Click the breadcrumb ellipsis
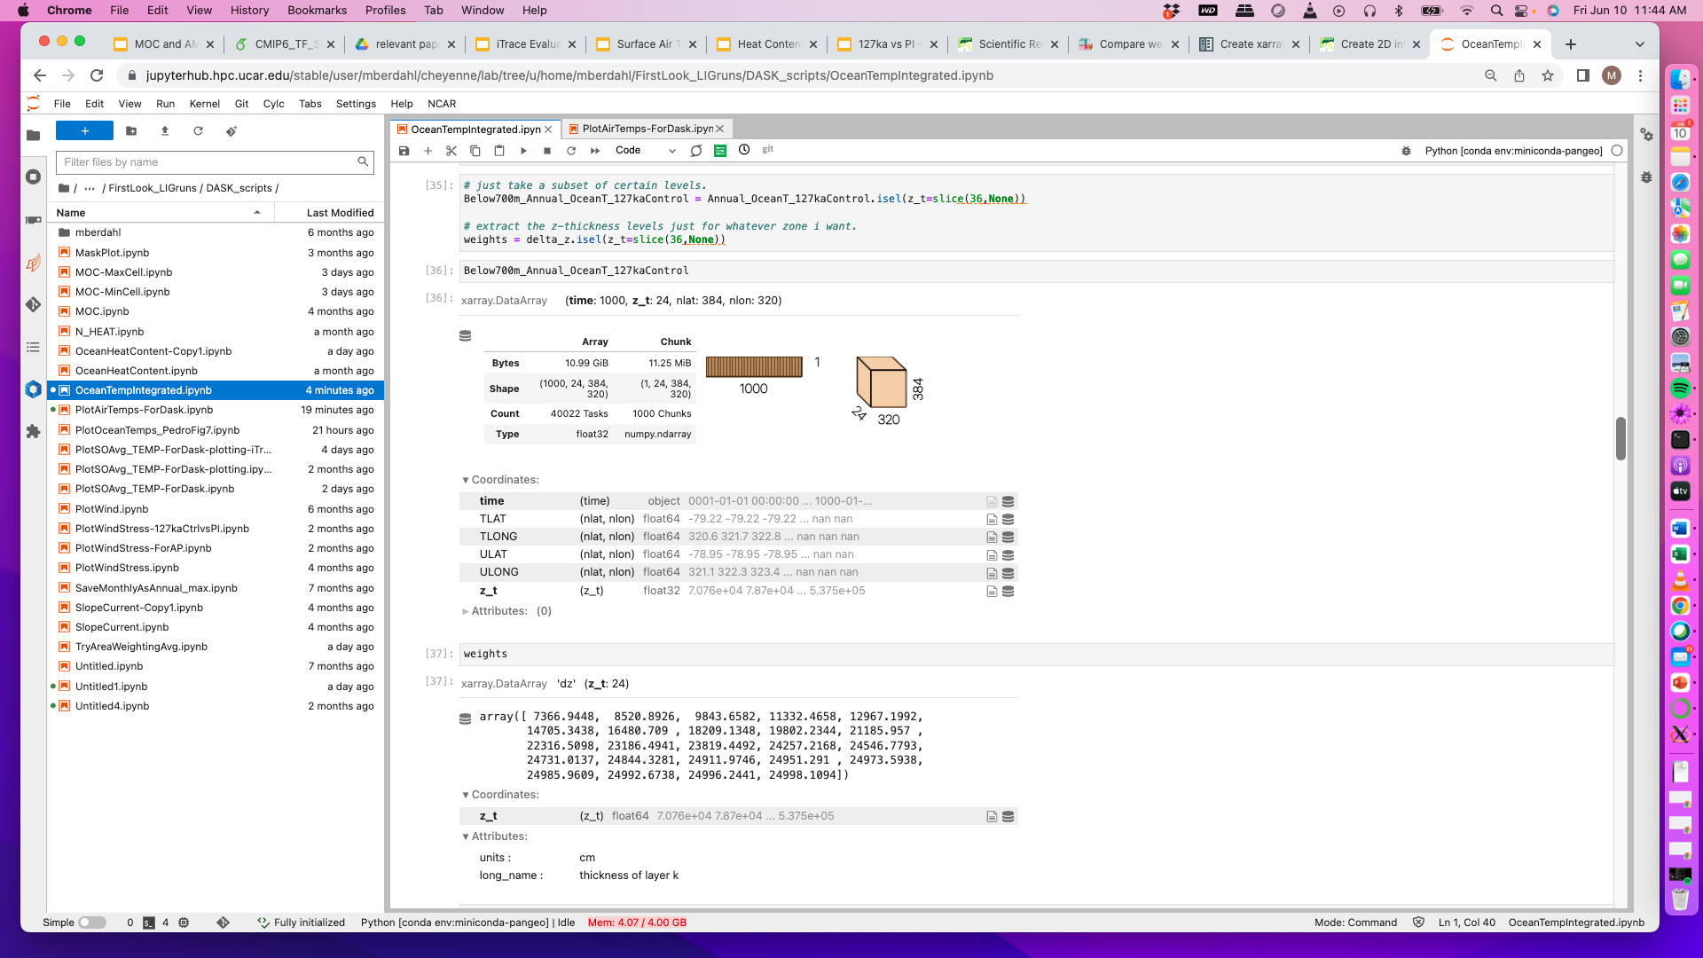The height and width of the screenshot is (958, 1703). [x=90, y=188]
